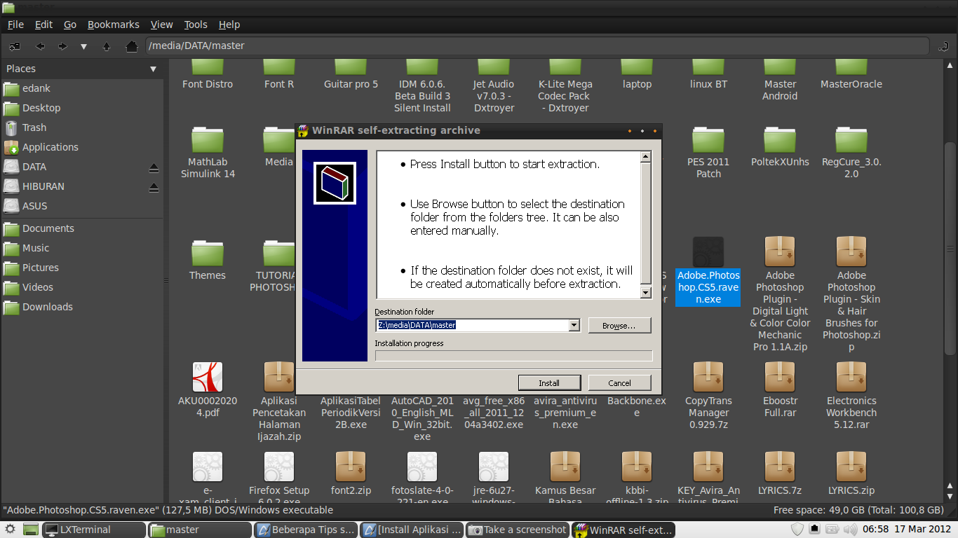The height and width of the screenshot is (538, 958).
Task: Go forward with the right arrow icon
Action: tap(62, 46)
